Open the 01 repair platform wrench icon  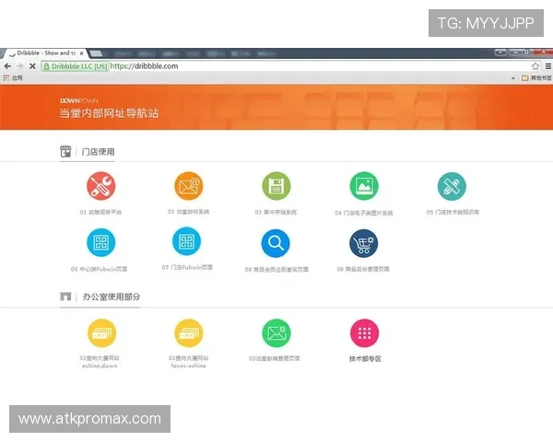tap(100, 186)
